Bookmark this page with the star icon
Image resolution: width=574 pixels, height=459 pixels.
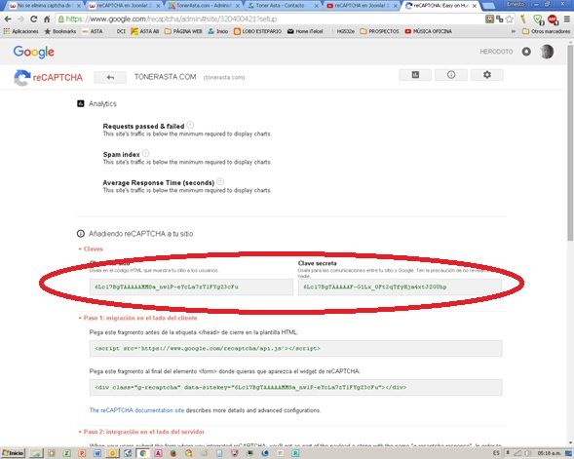pyautogui.click(x=510, y=19)
